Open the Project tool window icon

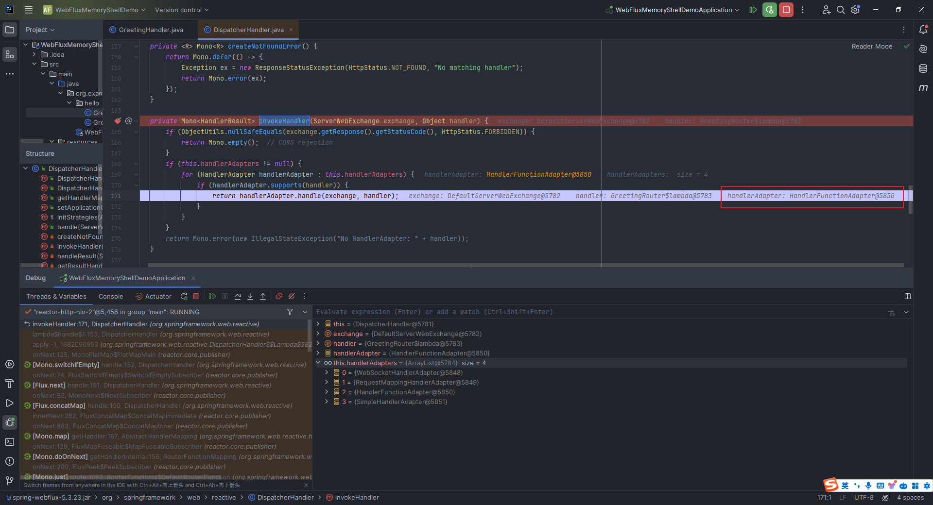[10, 30]
